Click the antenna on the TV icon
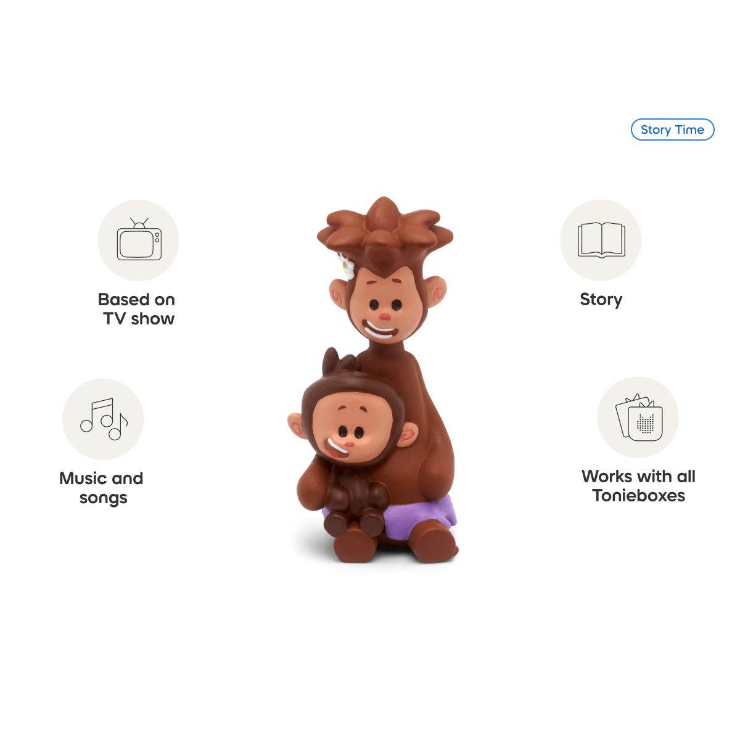Viewport: 740px width, 740px height. (x=139, y=223)
